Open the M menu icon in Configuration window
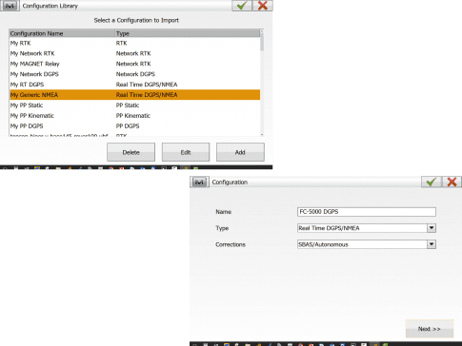Image resolution: width=462 pixels, height=346 pixels. pyautogui.click(x=199, y=183)
